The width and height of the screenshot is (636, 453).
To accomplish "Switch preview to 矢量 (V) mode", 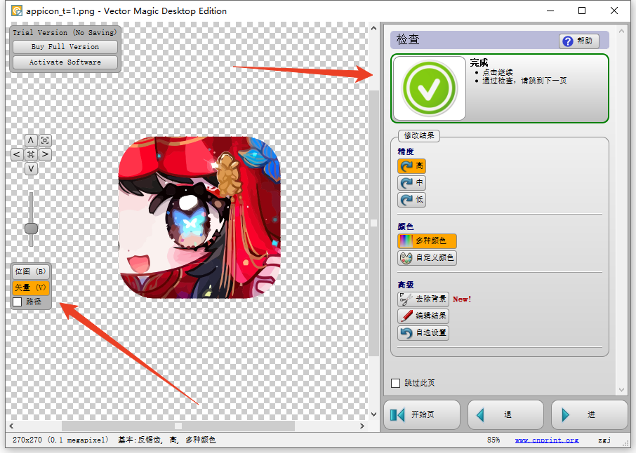I will (30, 287).
